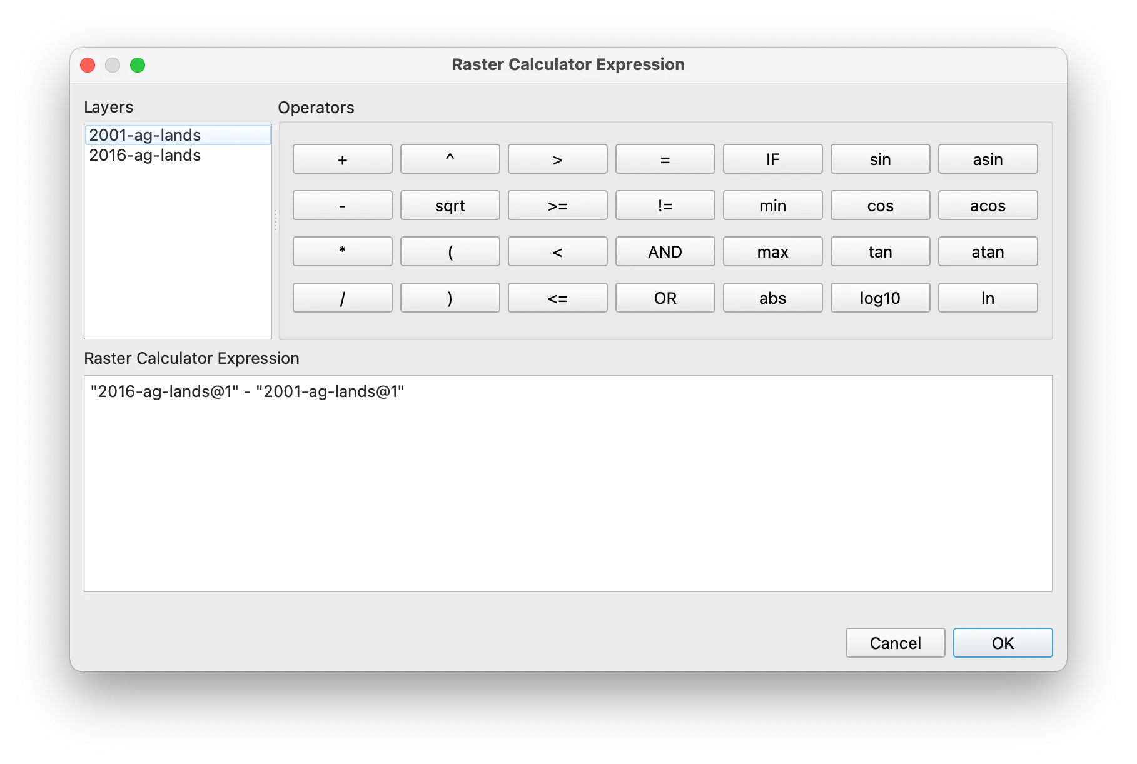This screenshot has height=764, width=1137.
Task: Click the opening parenthesis button
Action: click(x=450, y=251)
